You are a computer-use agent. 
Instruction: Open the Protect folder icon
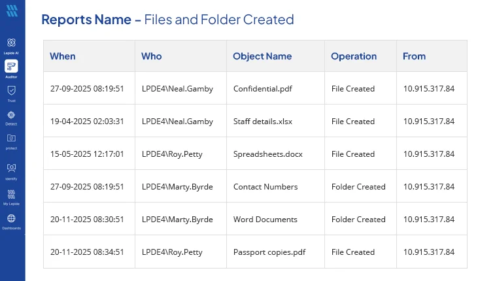click(11, 139)
